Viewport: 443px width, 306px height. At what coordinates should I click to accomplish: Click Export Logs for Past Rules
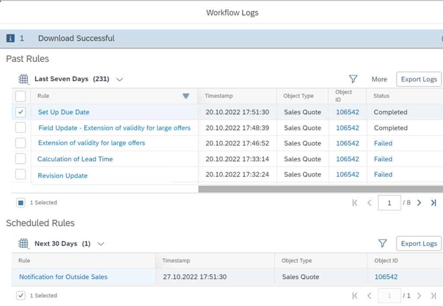point(419,79)
